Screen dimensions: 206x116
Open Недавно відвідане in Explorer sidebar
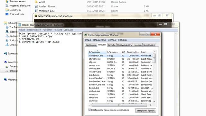click(x=20, y=5)
